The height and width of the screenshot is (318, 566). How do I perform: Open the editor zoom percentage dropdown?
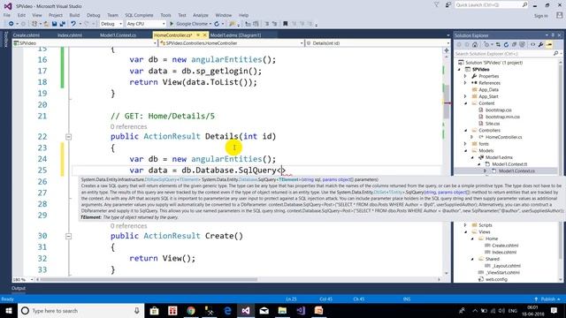pos(23,279)
